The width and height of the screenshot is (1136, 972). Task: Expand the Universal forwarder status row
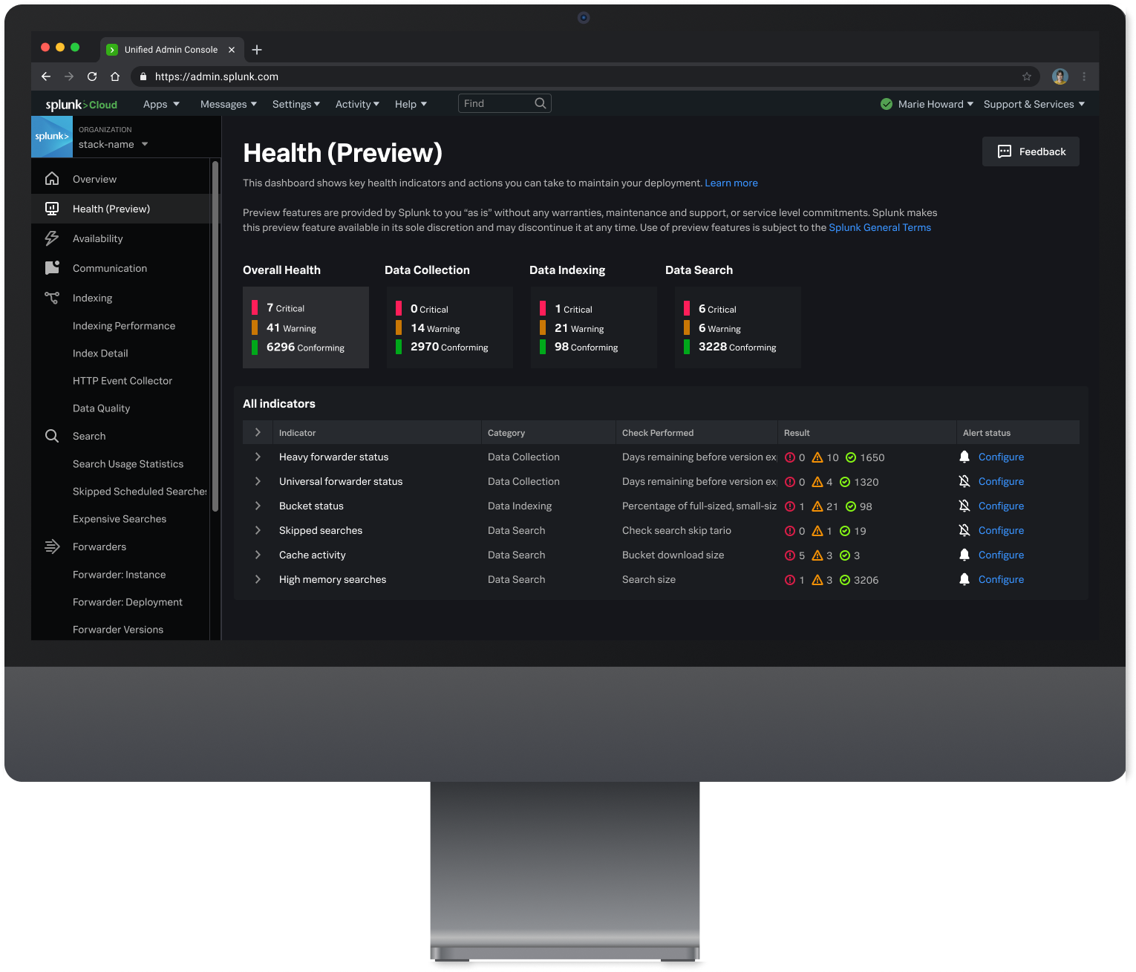(x=258, y=481)
